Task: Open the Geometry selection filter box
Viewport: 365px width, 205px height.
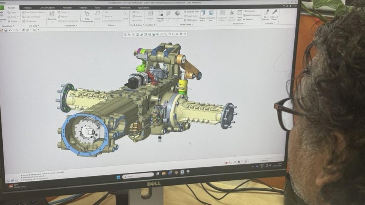Action: 271,161
